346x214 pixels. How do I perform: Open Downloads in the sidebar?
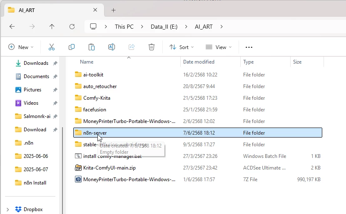[x=36, y=63]
